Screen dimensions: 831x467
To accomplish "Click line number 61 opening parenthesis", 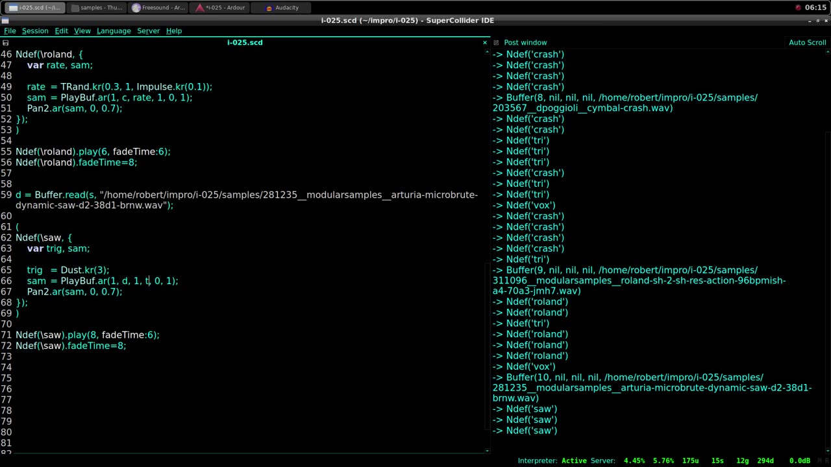I will pyautogui.click(x=18, y=227).
